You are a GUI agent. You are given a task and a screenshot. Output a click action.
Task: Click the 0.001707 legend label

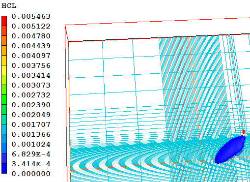click(x=31, y=124)
